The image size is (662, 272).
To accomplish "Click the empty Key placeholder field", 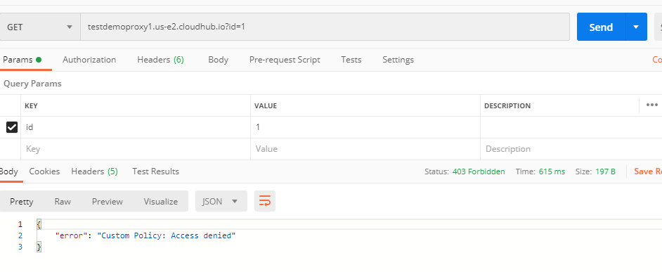I will click(x=136, y=149).
